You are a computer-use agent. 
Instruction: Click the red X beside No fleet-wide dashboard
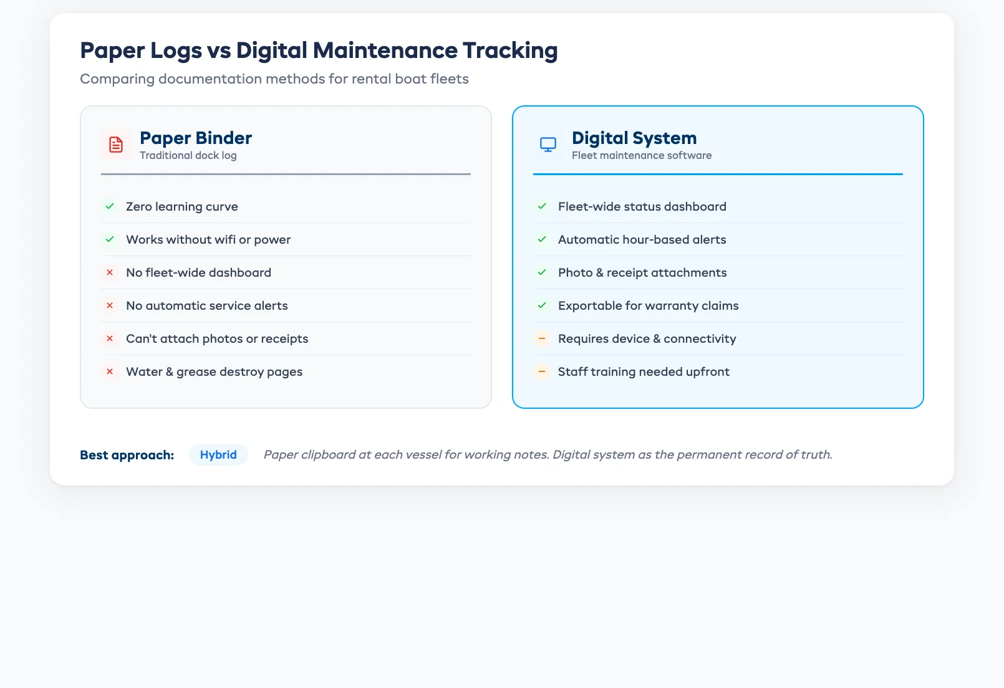pos(110,272)
